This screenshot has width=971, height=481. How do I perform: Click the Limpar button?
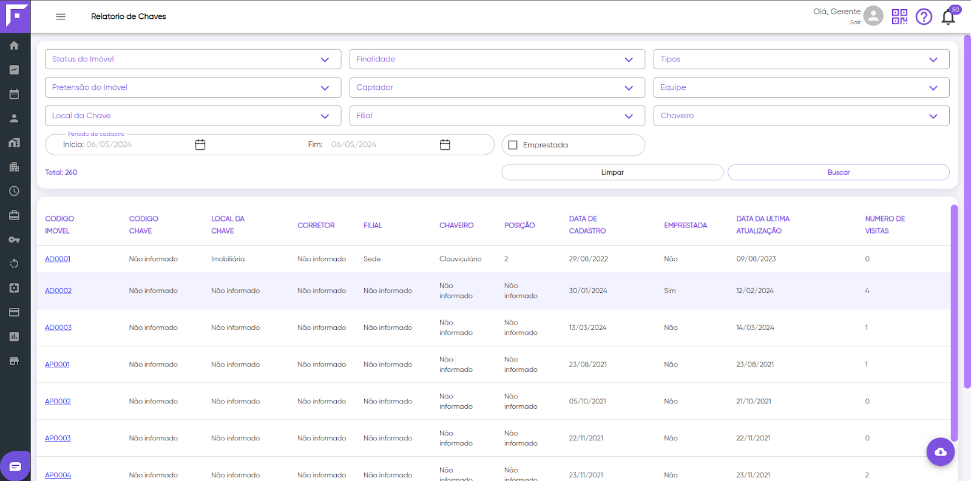612,172
